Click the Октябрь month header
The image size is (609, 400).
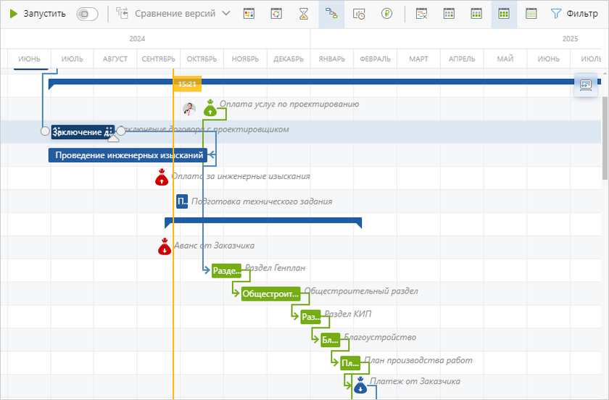[202, 59]
